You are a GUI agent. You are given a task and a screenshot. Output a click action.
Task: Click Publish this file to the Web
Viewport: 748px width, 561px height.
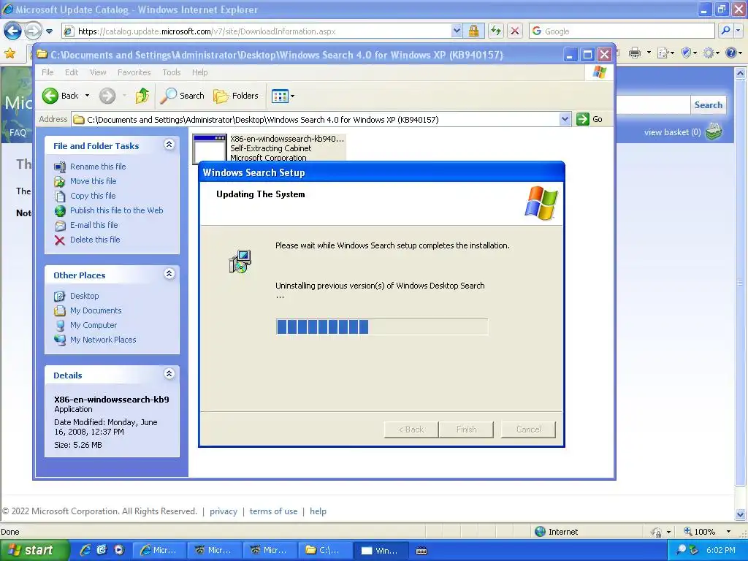pos(116,210)
